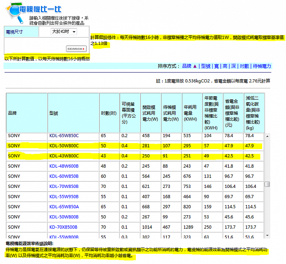Open the 大於42吋 TV size dropdown
Viewport: 286px width, 264px height.
(x=64, y=32)
